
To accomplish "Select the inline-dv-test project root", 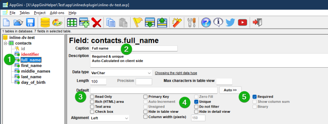I will pos(22,37).
